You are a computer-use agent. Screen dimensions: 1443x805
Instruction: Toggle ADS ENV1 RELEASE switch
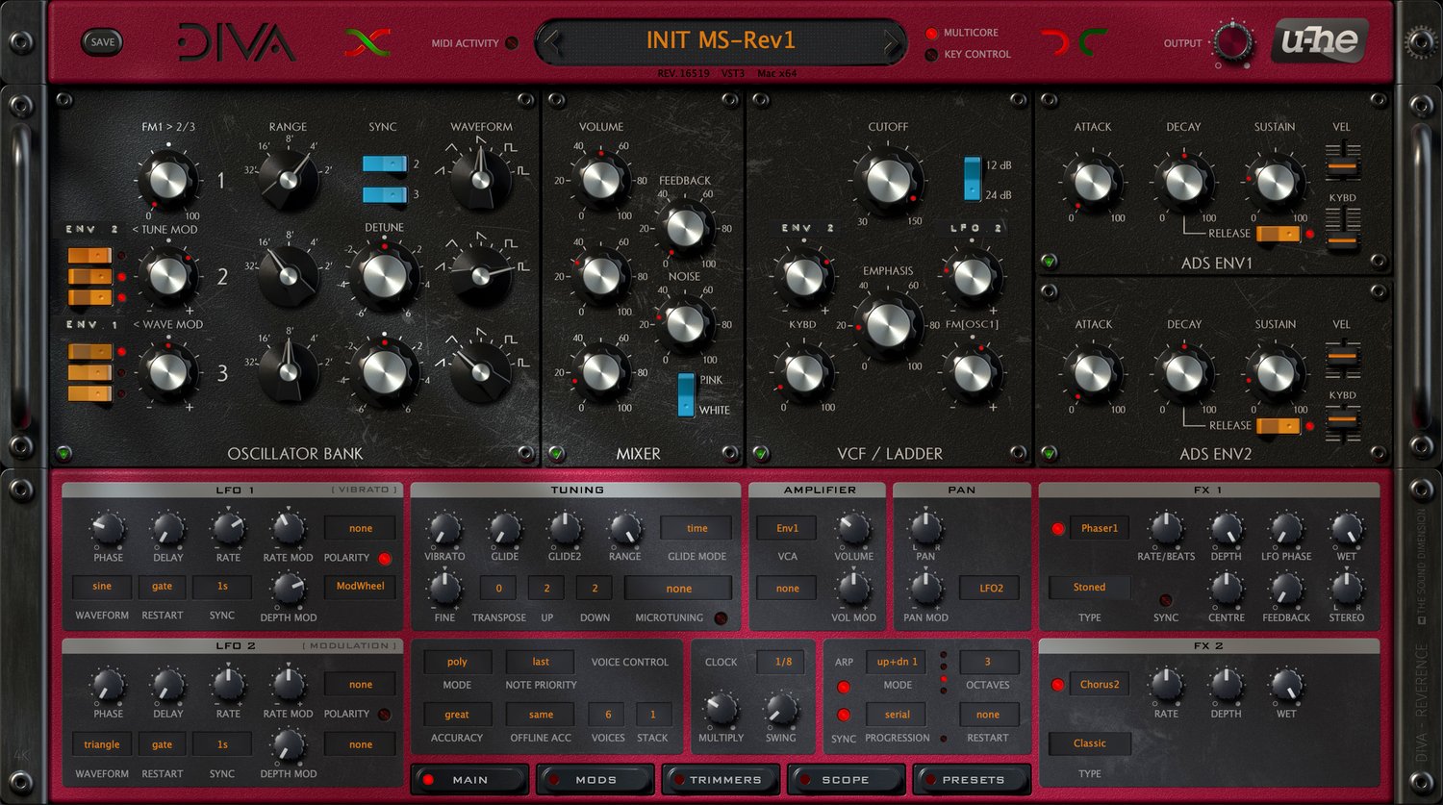click(1278, 234)
